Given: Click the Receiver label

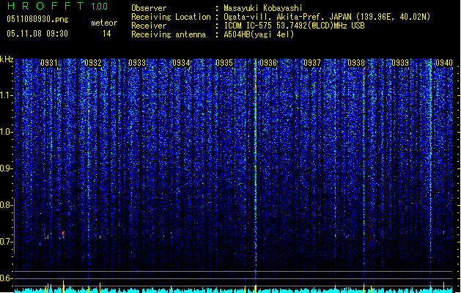Looking at the screenshot, I should [149, 26].
